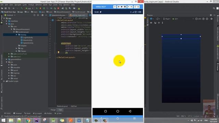Screen dimensions: 219x123
Task: Click the search everywhere magnifier icon
Action: click(214, 8)
